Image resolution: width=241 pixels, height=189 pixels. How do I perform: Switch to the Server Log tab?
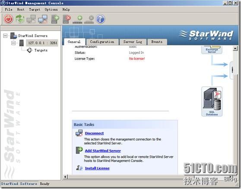pos(133,42)
